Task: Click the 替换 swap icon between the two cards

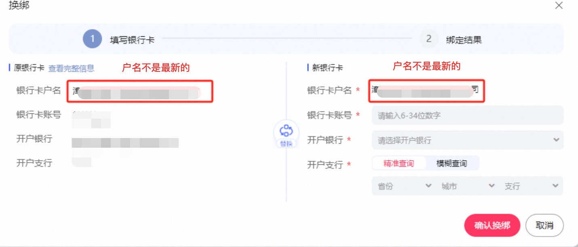Action: coord(286,131)
